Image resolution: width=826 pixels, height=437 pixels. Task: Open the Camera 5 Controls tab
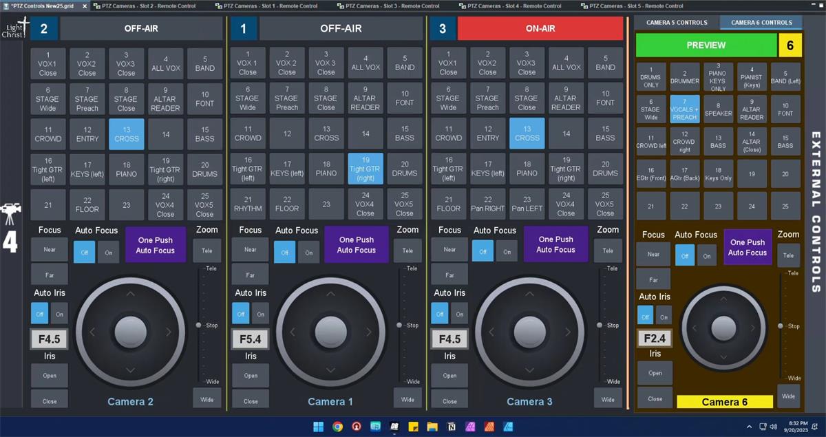677,23
